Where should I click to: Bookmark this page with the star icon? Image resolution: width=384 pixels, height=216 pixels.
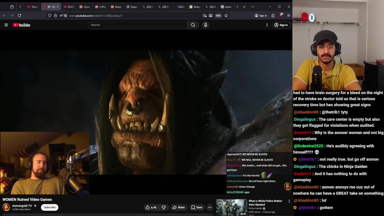226,16
